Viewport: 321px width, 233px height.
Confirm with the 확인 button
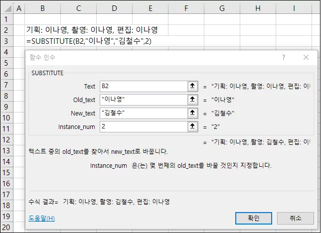coord(254,218)
